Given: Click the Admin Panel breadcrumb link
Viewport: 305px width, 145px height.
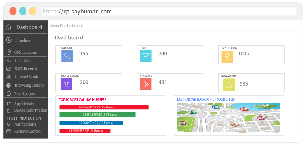Looking at the screenshot, I should [x=59, y=25].
